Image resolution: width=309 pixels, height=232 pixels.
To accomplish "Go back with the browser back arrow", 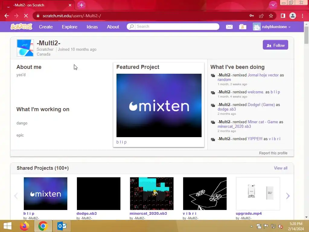I will (x=7, y=16).
